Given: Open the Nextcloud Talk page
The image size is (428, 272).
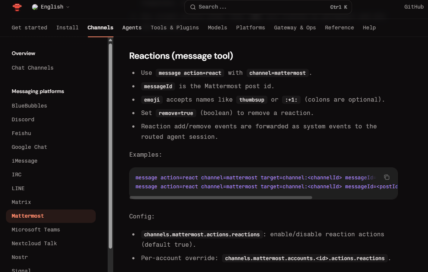Looking at the screenshot, I should tap(34, 243).
